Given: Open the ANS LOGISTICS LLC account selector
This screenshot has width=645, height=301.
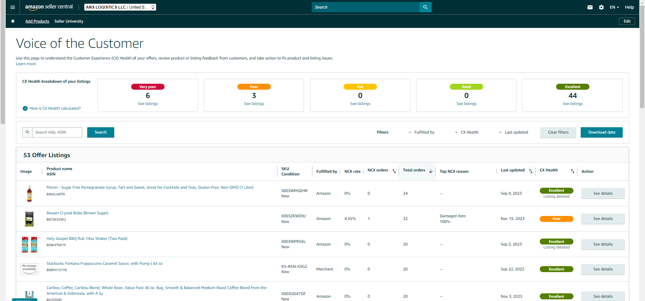Looking at the screenshot, I should click(120, 7).
